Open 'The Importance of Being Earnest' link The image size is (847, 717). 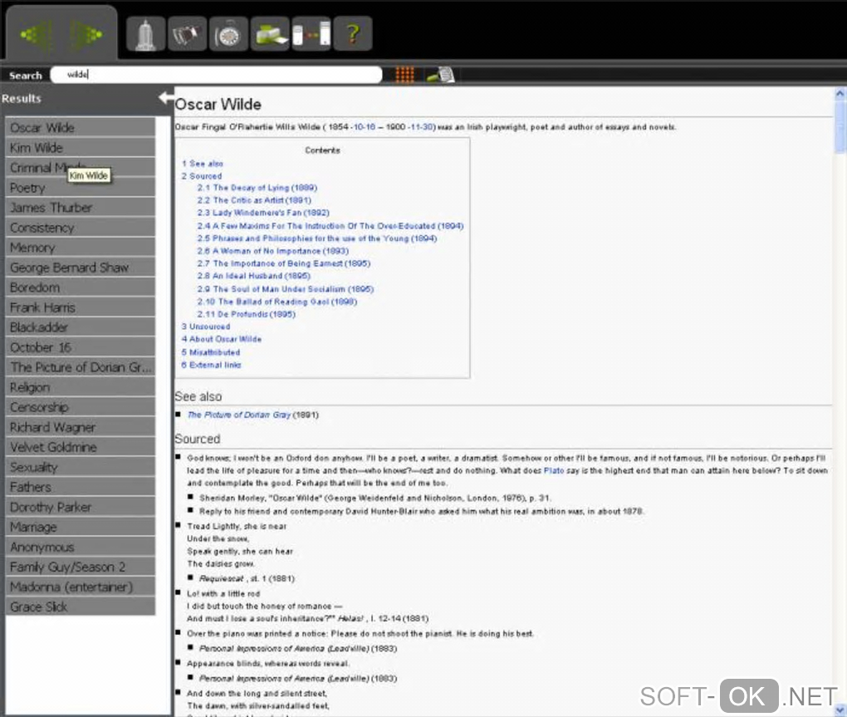tap(284, 263)
